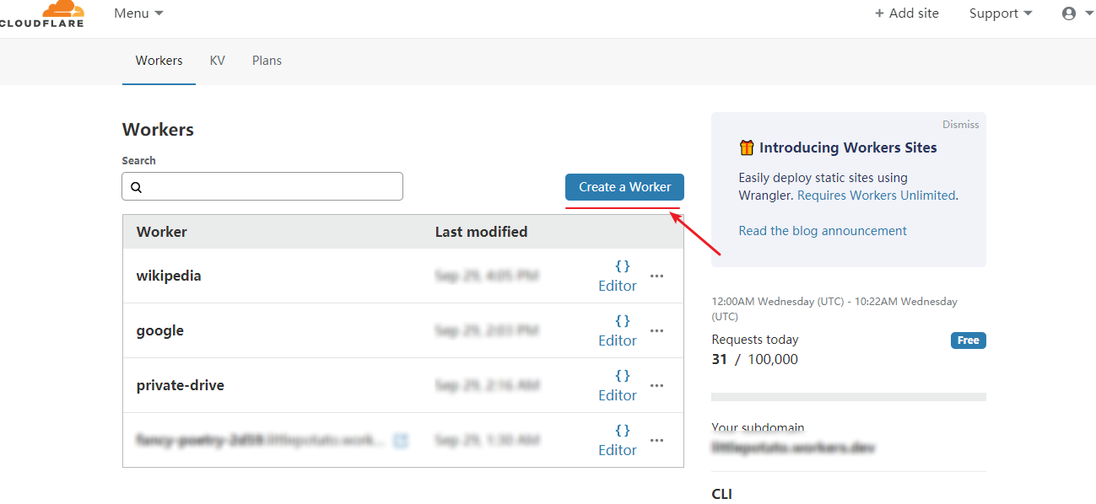The image size is (1096, 504).
Task: Open the google worker
Action: pos(160,330)
